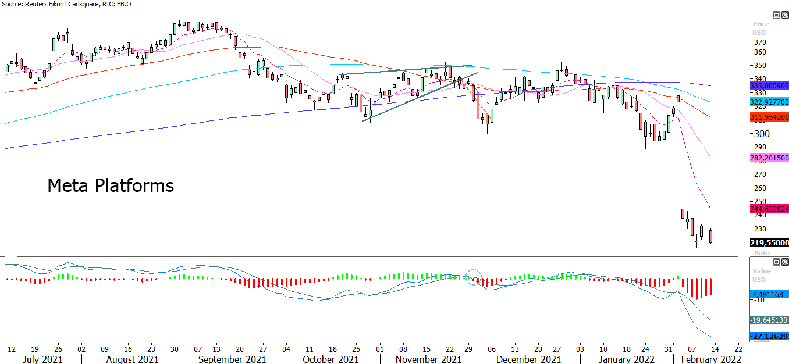789x364 pixels.
Task: Close the price chart pane
Action: (x=784, y=15)
